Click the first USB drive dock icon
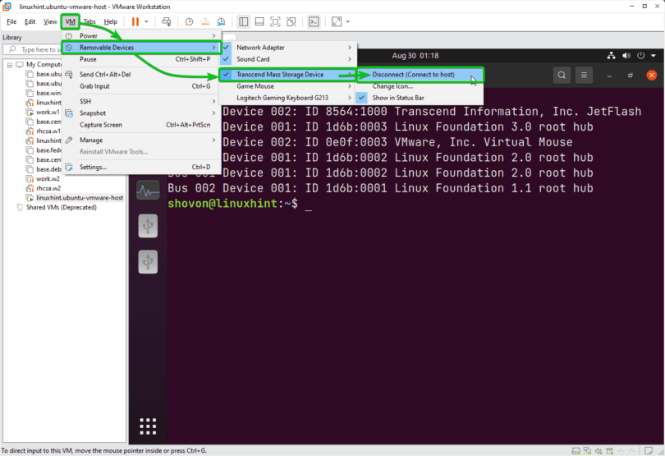The height and width of the screenshot is (456, 665). point(148,225)
